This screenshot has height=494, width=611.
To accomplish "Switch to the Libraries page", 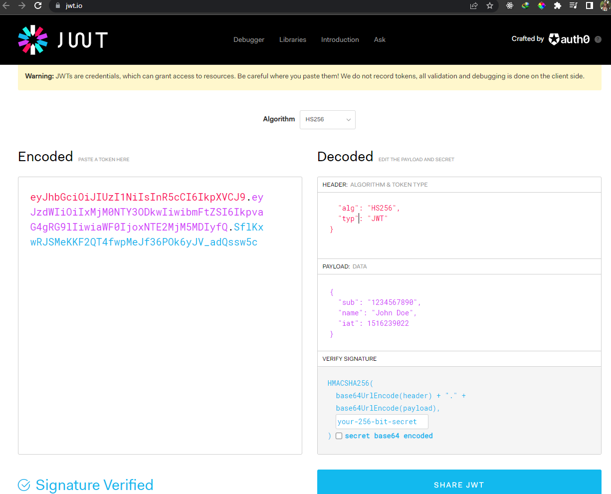I will coord(293,39).
